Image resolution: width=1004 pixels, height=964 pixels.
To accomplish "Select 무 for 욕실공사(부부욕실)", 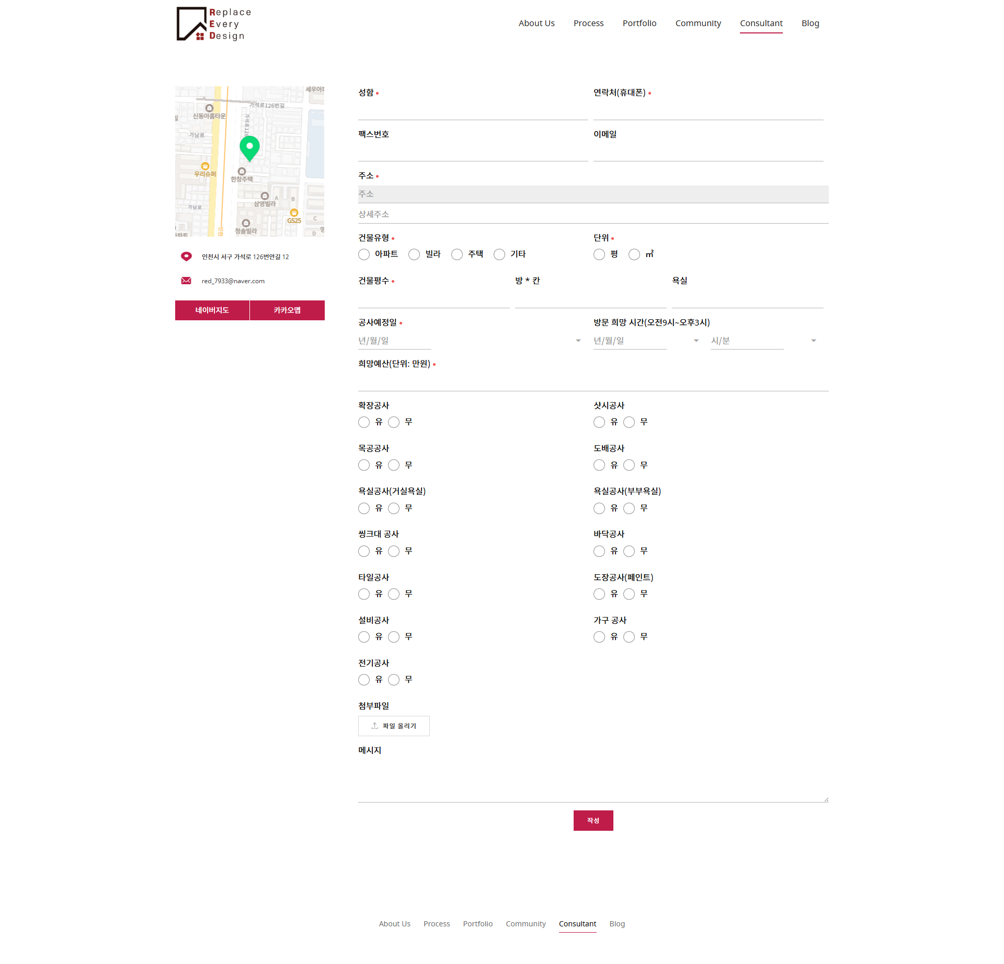I will (x=629, y=508).
